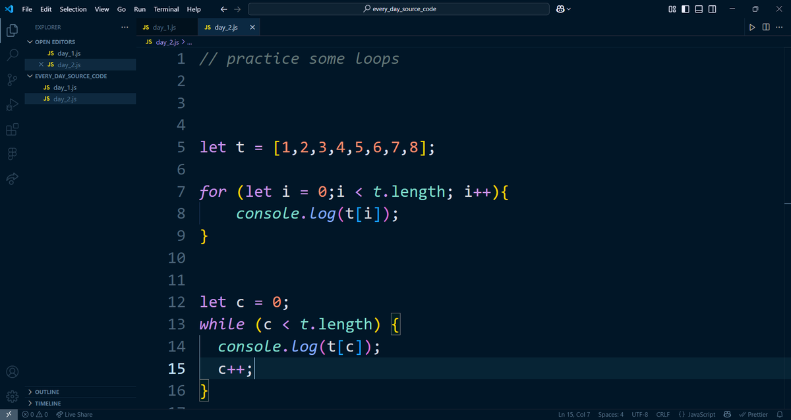Open the Help menu

tap(194, 9)
